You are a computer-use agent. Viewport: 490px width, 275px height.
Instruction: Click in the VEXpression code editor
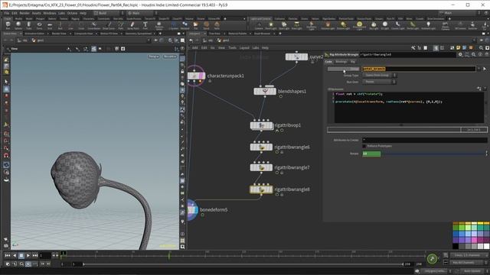(x=409, y=107)
